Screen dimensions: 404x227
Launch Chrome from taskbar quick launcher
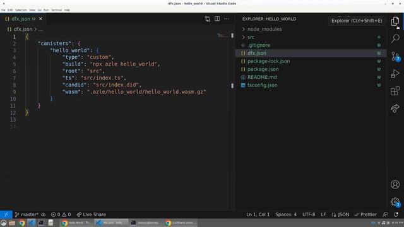click(x=21, y=223)
